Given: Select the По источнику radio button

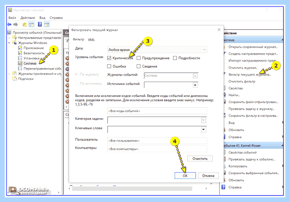Looking at the screenshot, I should (x=76, y=84).
